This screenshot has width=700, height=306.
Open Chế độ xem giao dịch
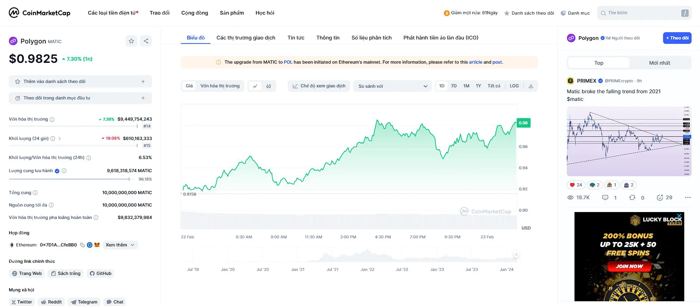(x=319, y=86)
